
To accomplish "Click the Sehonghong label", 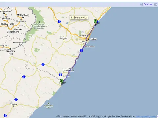I will tap(13, 32).
